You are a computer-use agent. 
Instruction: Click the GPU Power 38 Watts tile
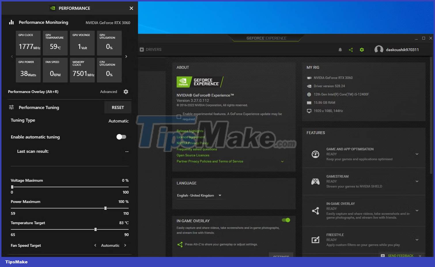(x=28, y=70)
